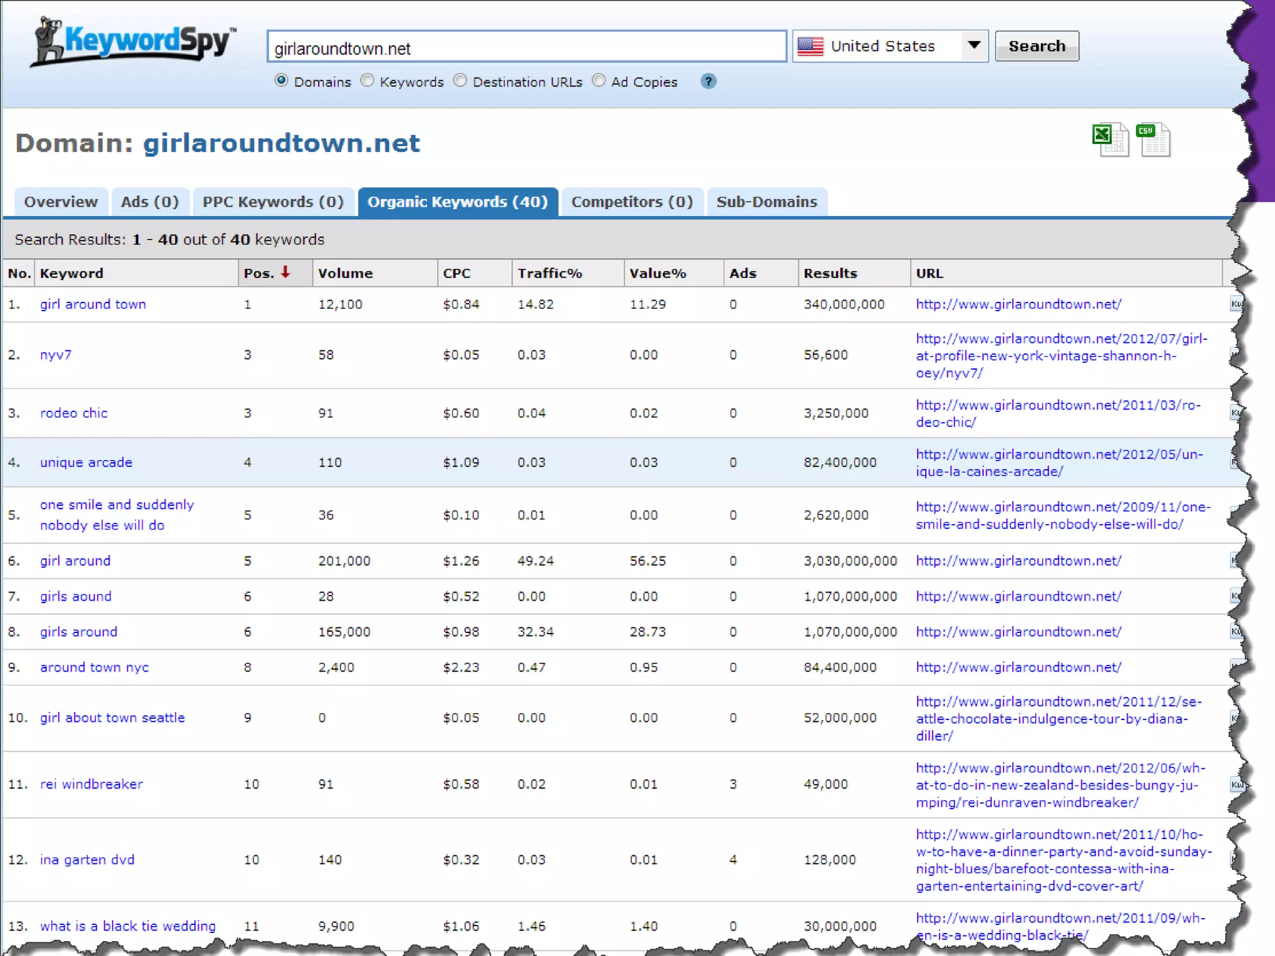Switch to the Sub-Domains tab
Image resolution: width=1275 pixels, height=956 pixels.
tap(766, 202)
